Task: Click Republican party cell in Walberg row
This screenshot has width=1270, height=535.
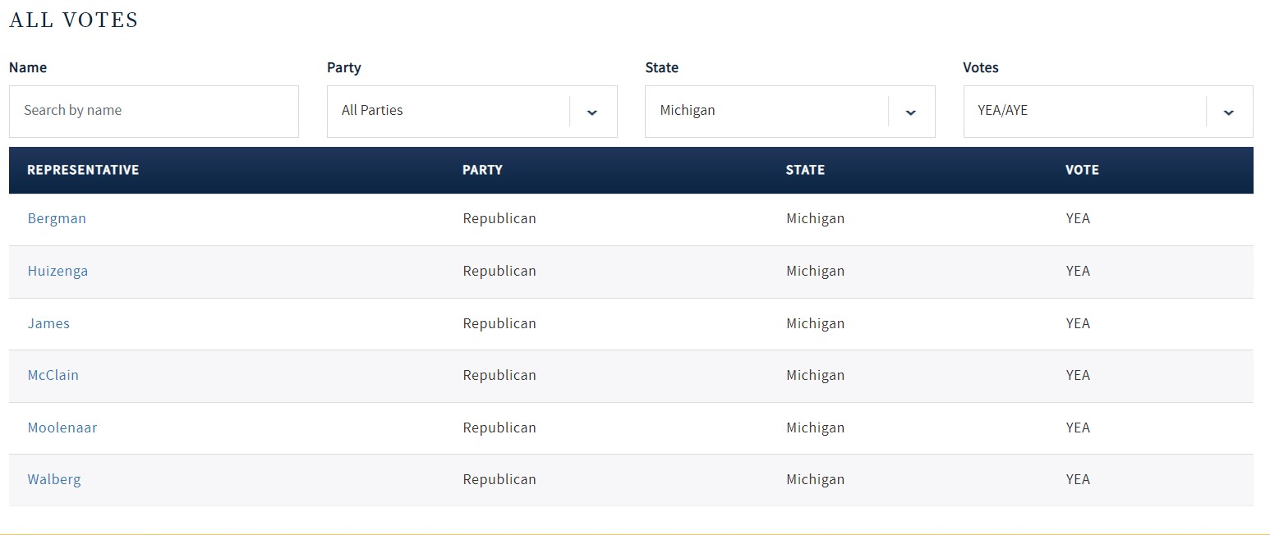Action: click(499, 479)
